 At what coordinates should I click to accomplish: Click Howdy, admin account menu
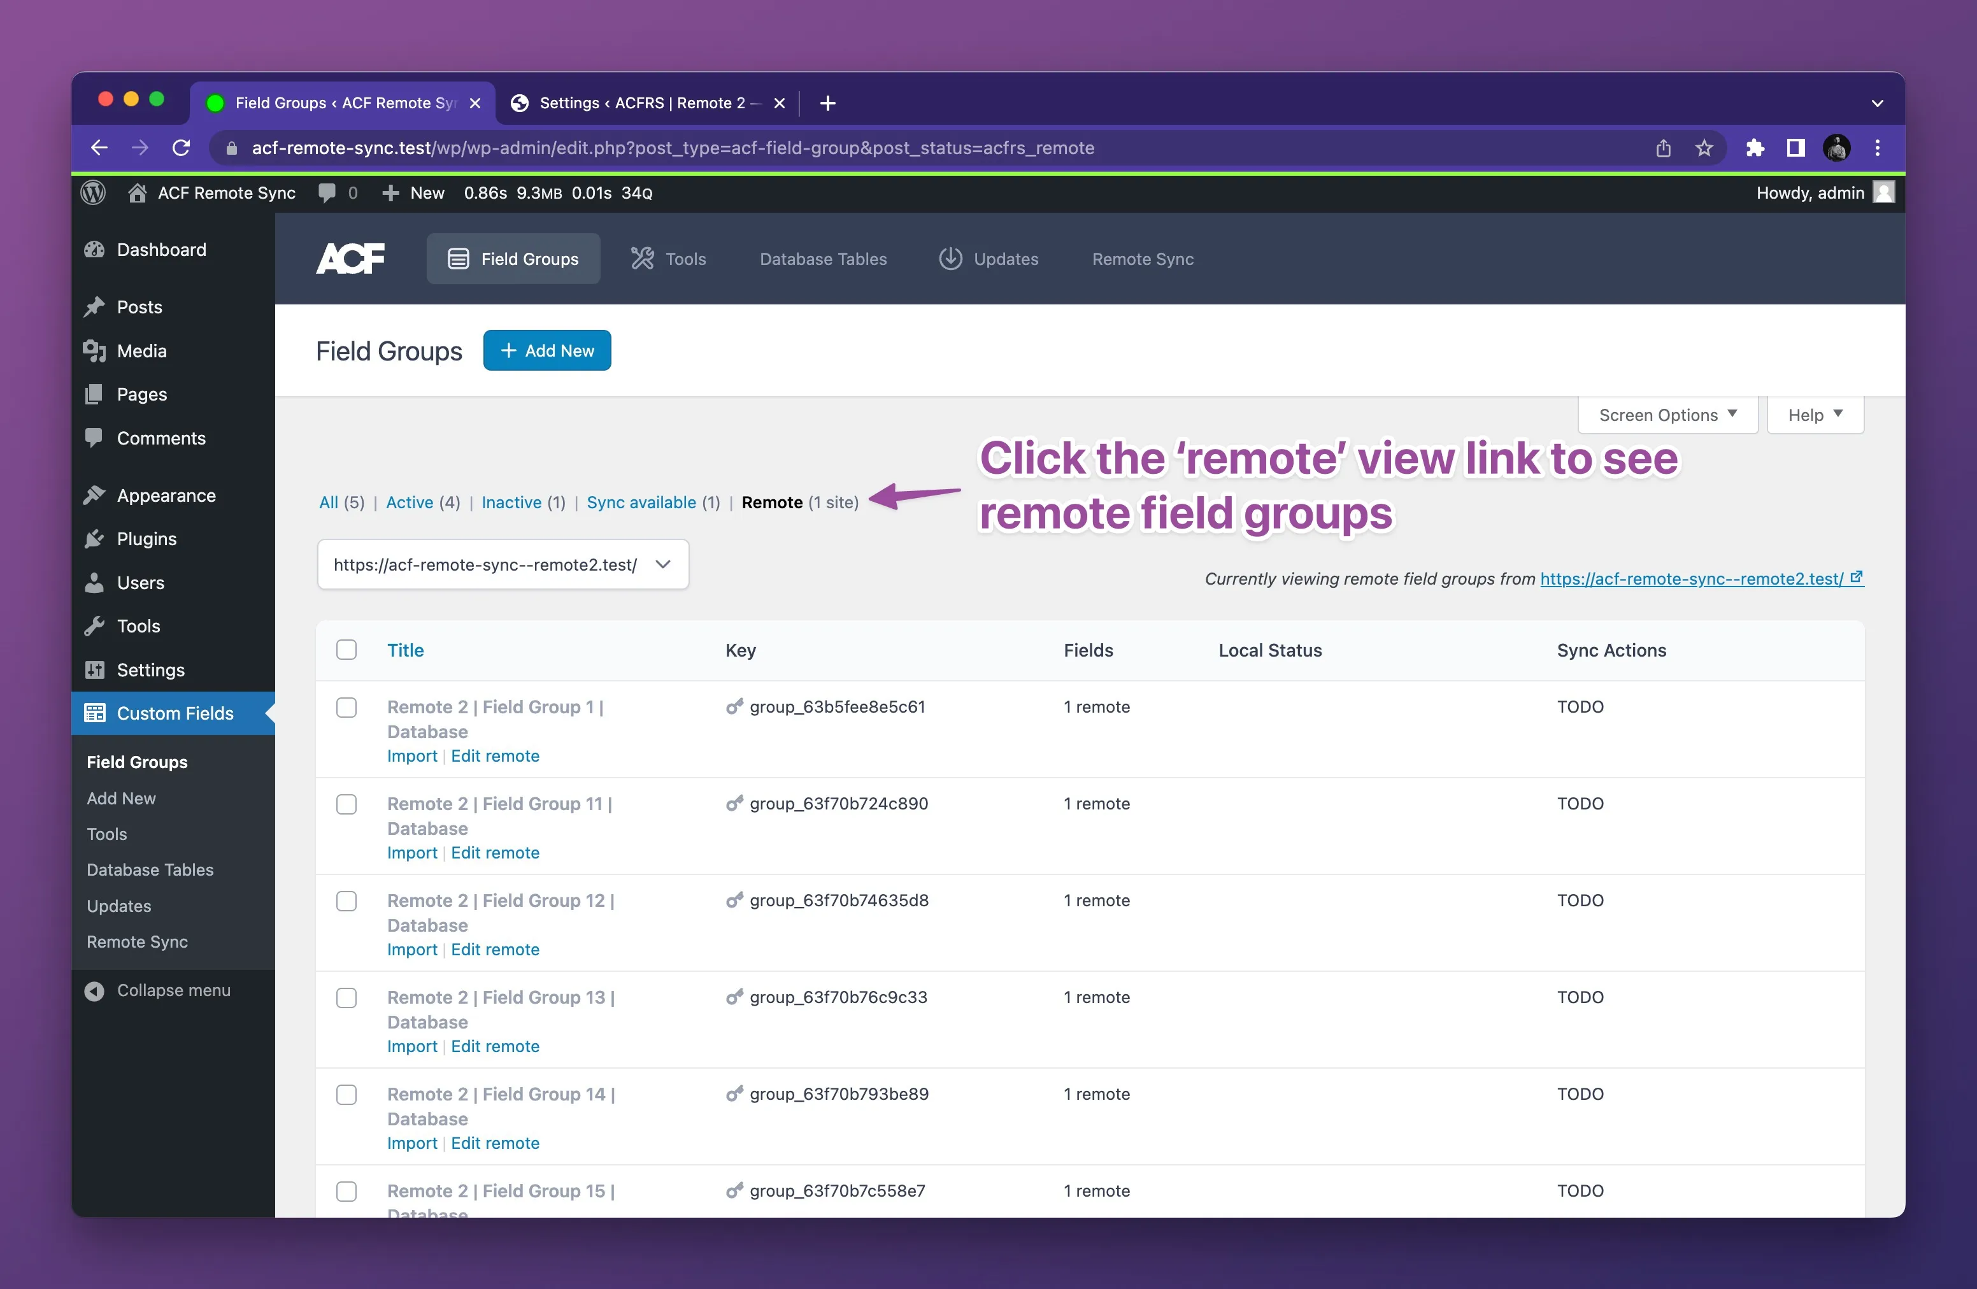click(x=1826, y=193)
